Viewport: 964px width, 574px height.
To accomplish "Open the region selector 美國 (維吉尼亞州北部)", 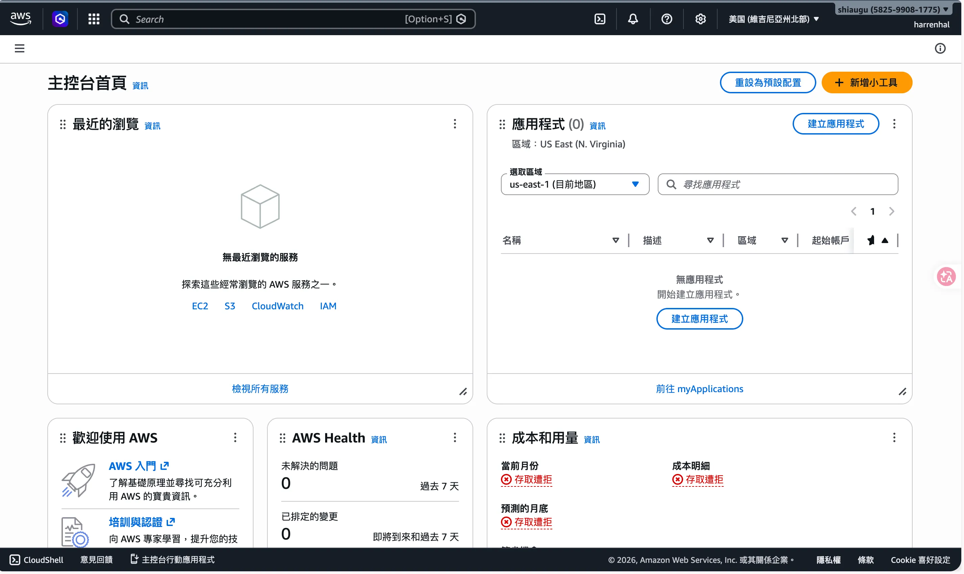I will 773,19.
